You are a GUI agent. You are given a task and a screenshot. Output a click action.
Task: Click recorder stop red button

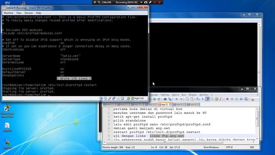(159, 2)
